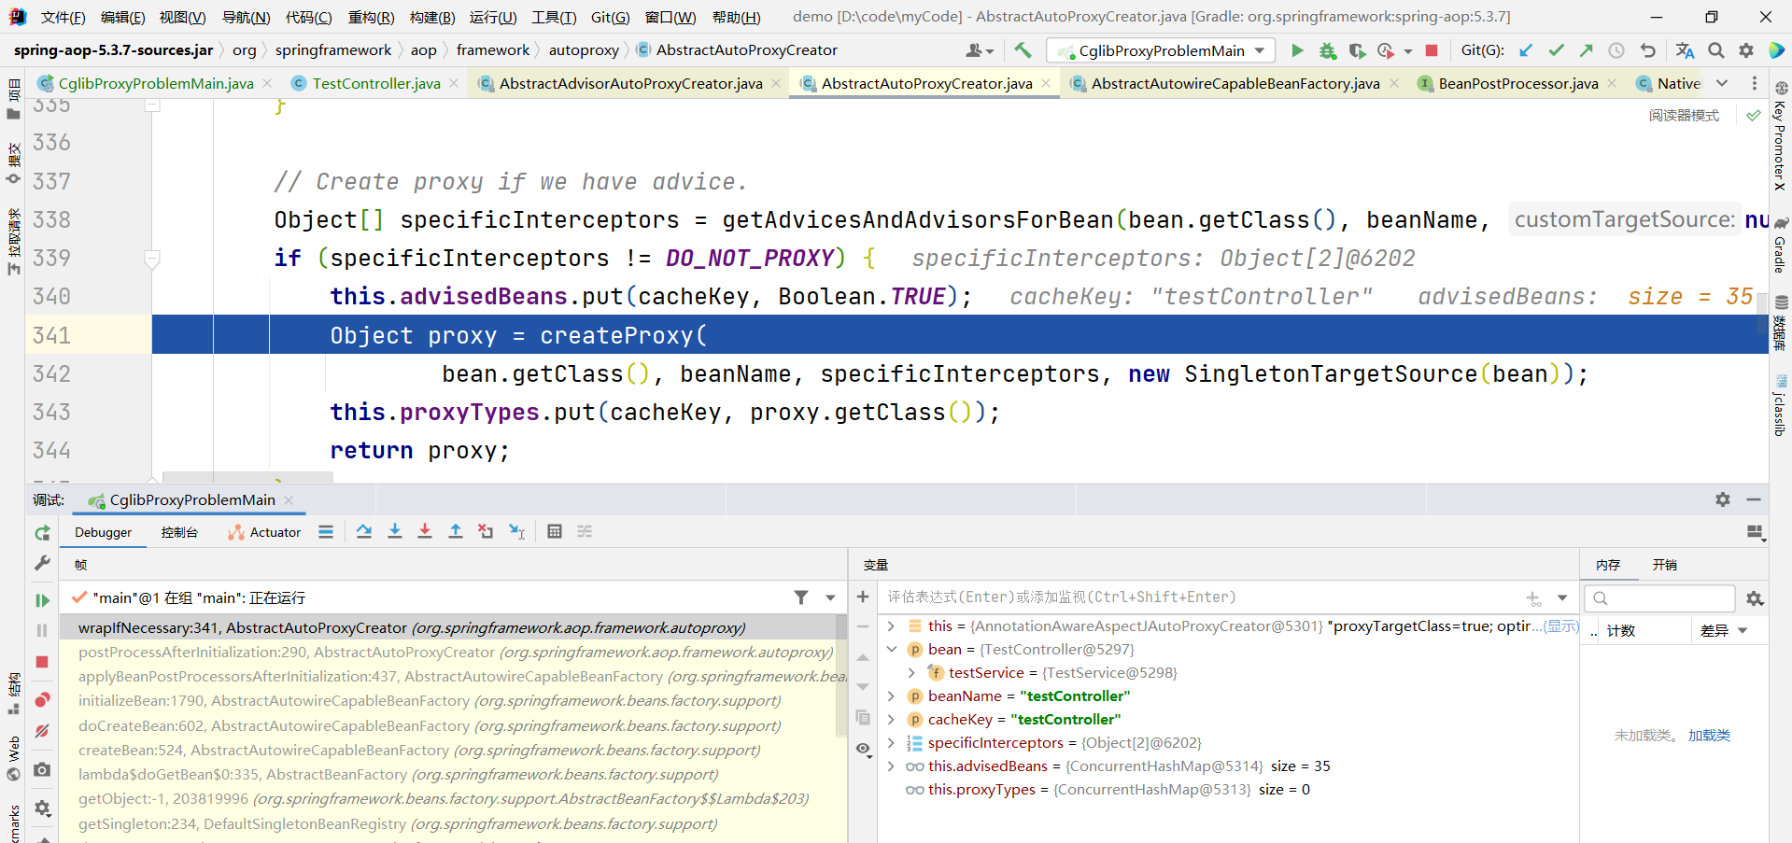The height and width of the screenshot is (843, 1792).
Task: Rerun debug session green arrow
Action: point(42,533)
